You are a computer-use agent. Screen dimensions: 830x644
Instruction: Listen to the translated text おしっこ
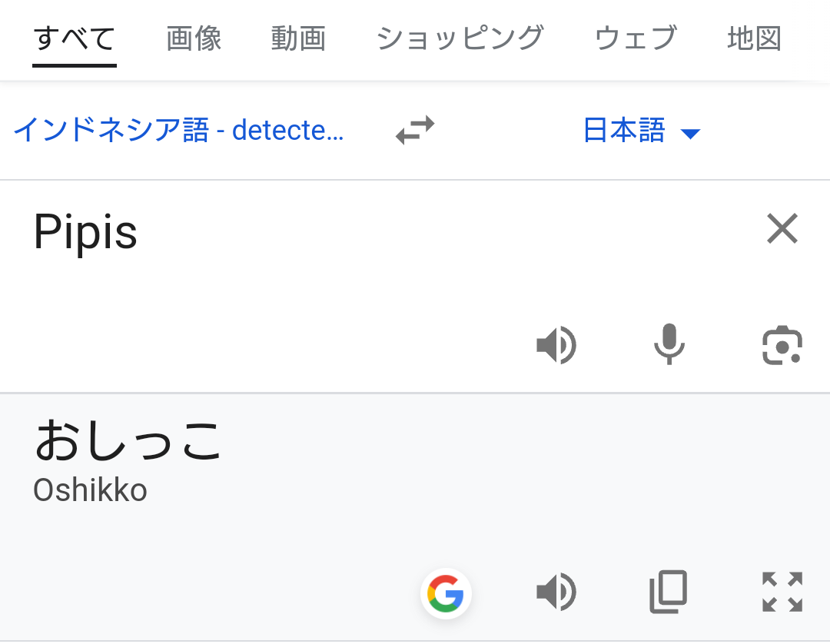point(556,593)
